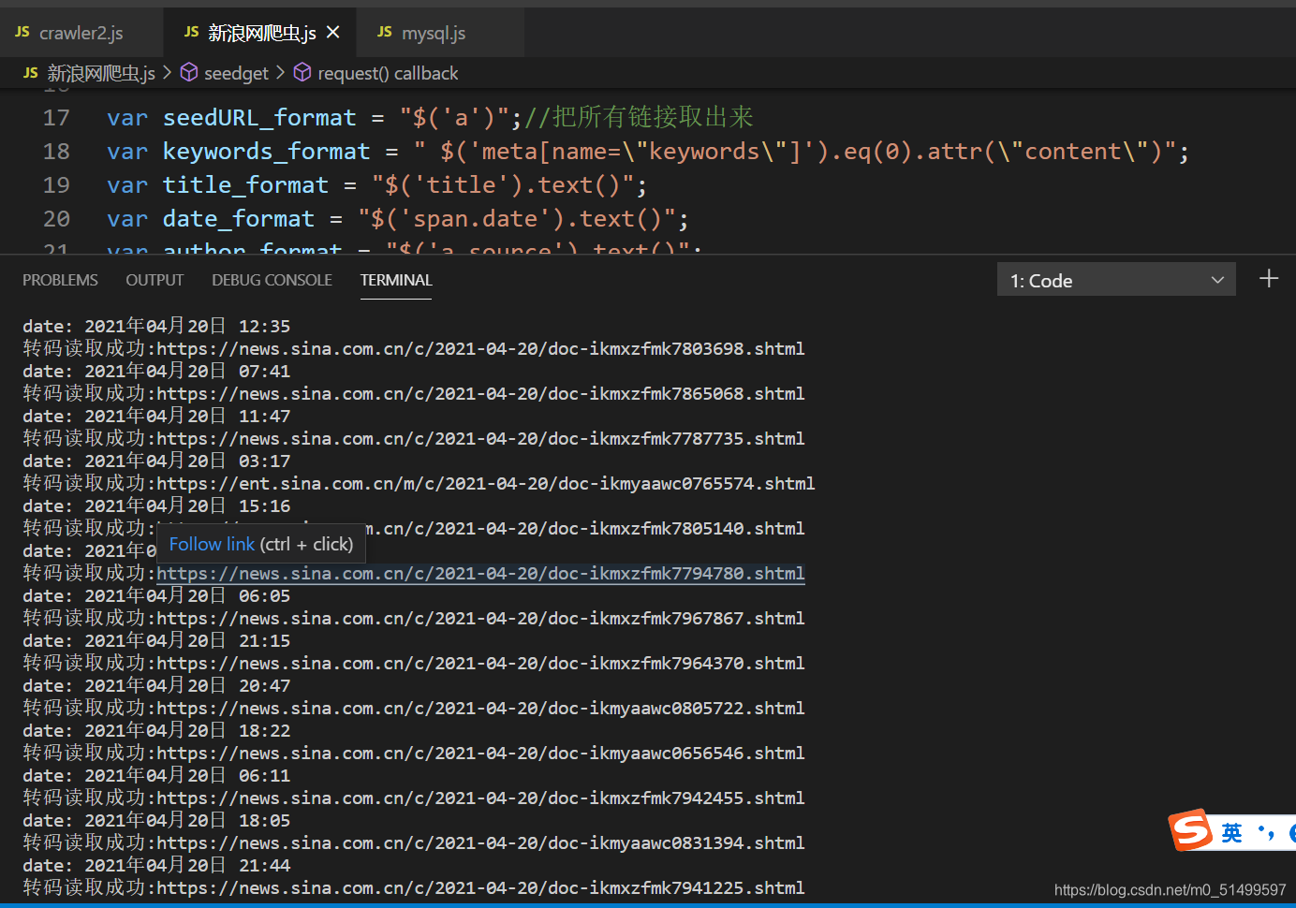
Task: Click the terminal line 'date: 2021年04月20日 07:41'
Action: pos(156,371)
